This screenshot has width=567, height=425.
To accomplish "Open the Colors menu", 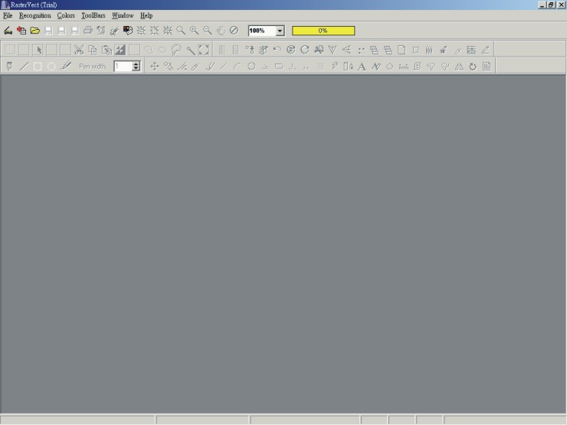I will coord(66,15).
